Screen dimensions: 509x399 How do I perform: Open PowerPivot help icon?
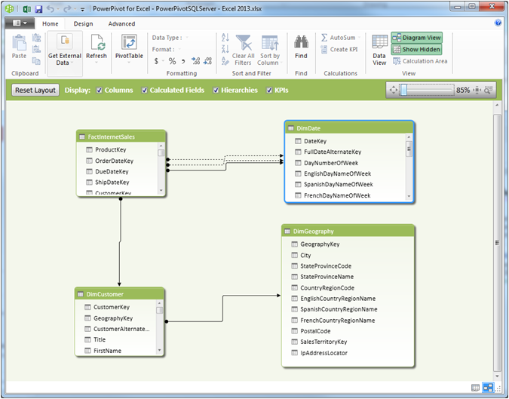click(x=498, y=23)
